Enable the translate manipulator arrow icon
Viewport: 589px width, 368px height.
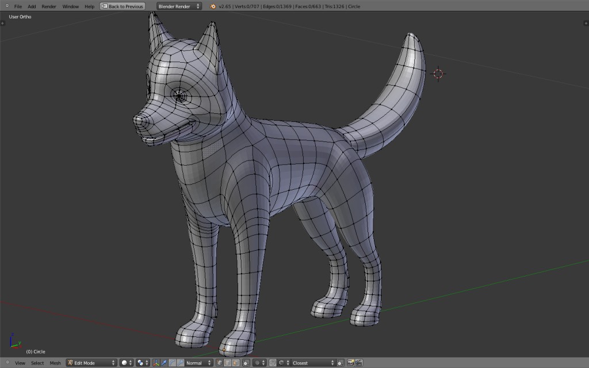(x=163, y=363)
